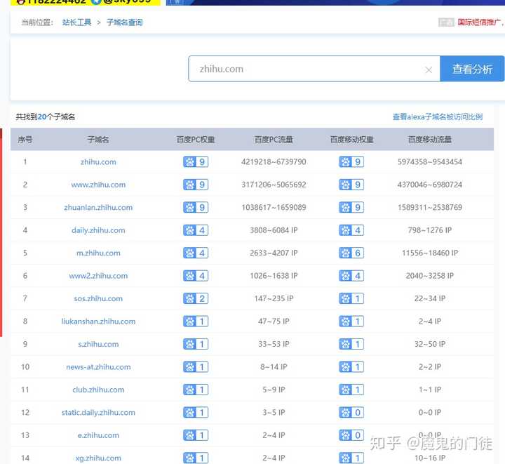The image size is (505, 464).
Task: Open the 国际短信推广 ad link
Action: tap(480, 22)
